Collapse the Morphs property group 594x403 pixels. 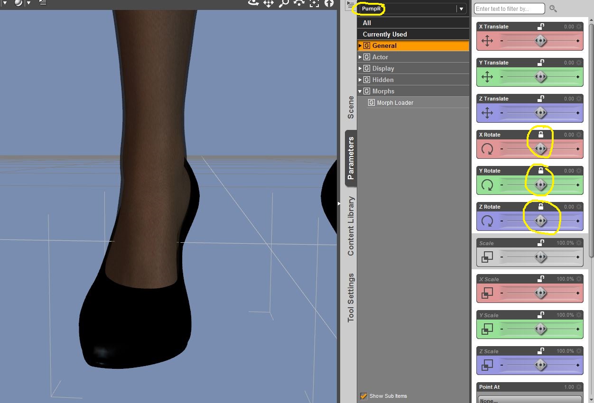pyautogui.click(x=360, y=91)
